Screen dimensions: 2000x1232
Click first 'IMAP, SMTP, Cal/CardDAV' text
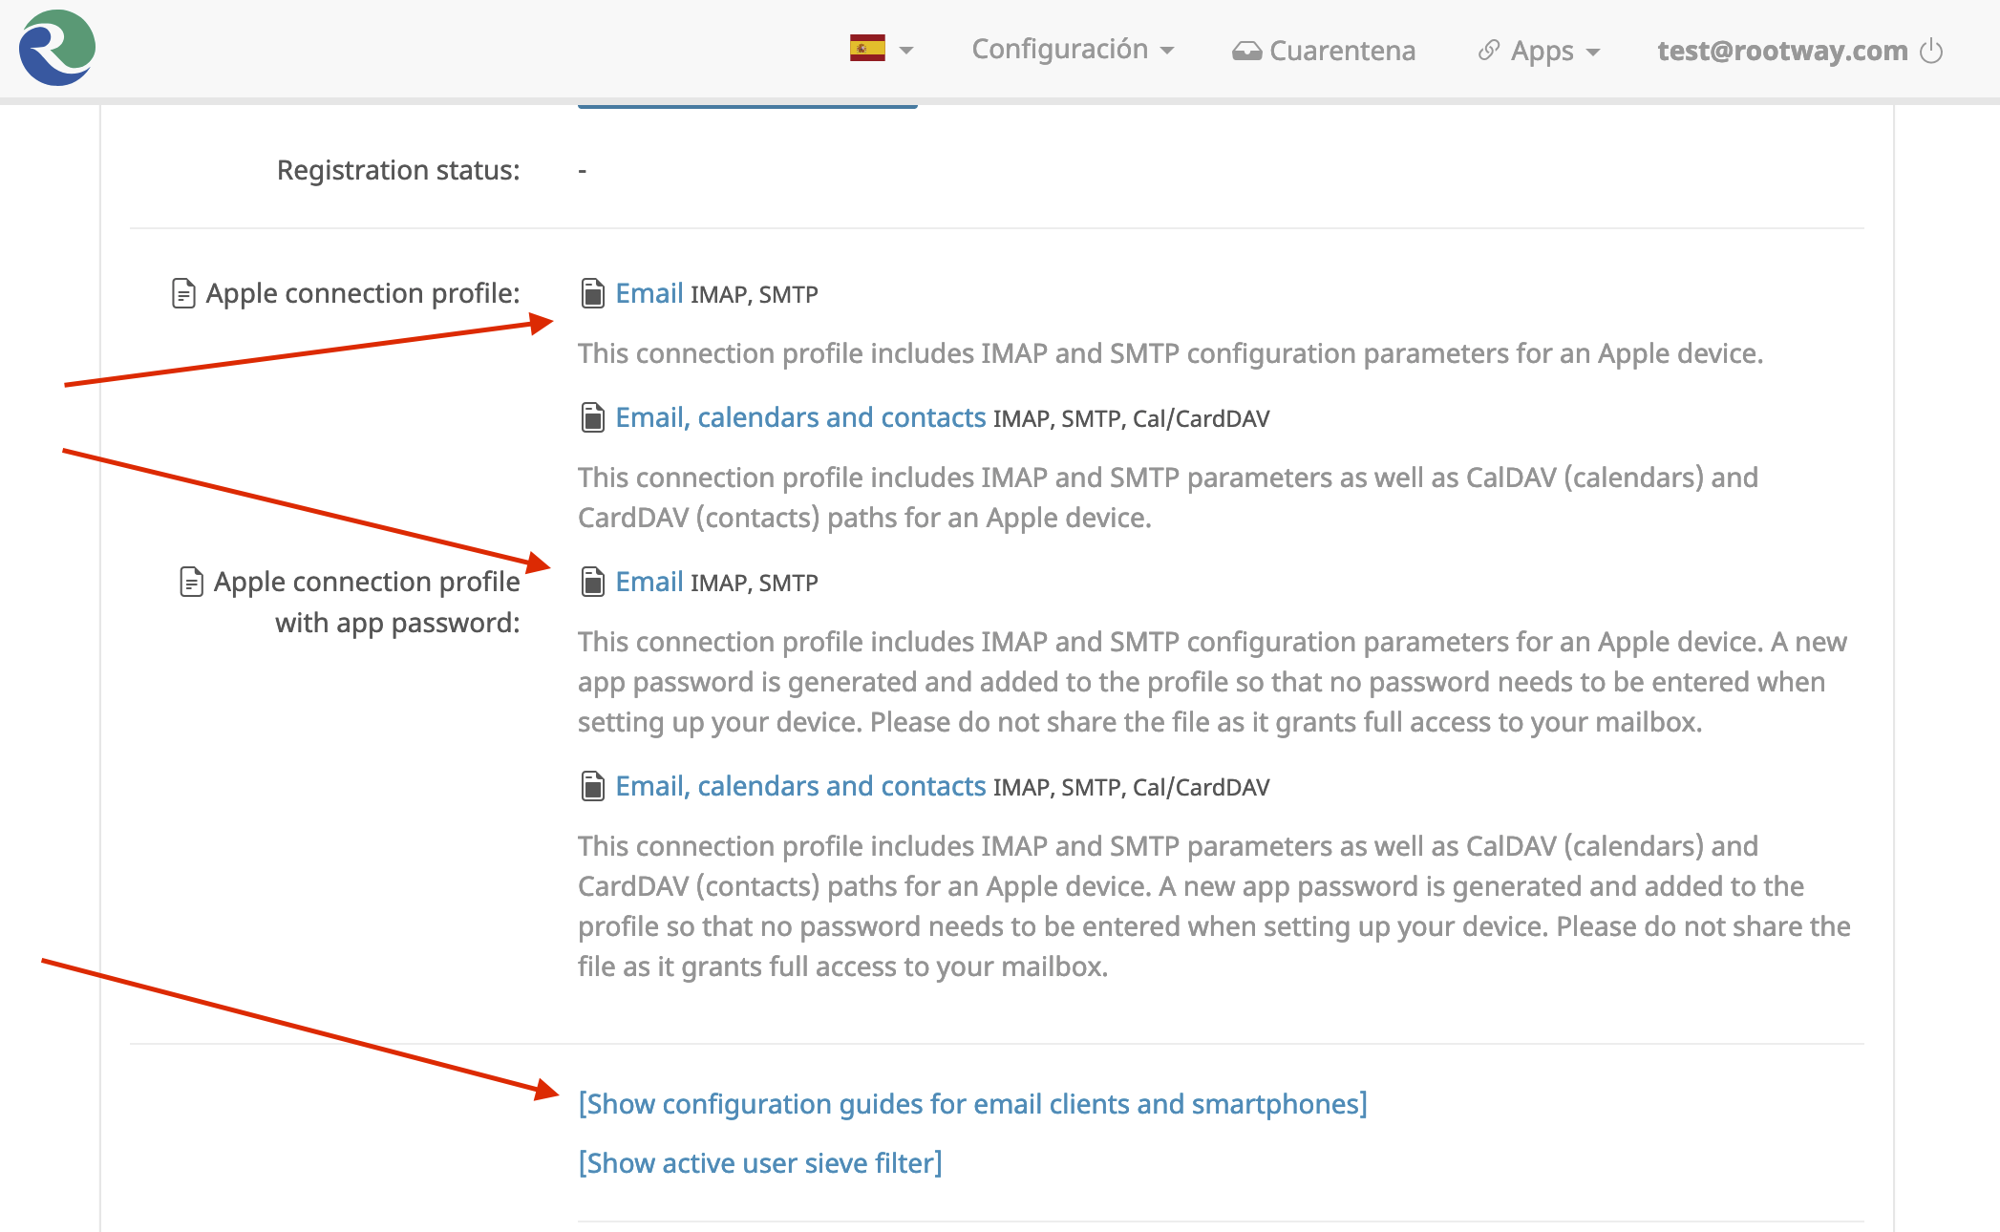[x=1132, y=418]
